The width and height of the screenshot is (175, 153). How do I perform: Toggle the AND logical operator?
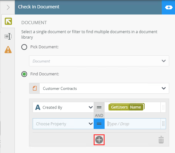[x=99, y=115]
